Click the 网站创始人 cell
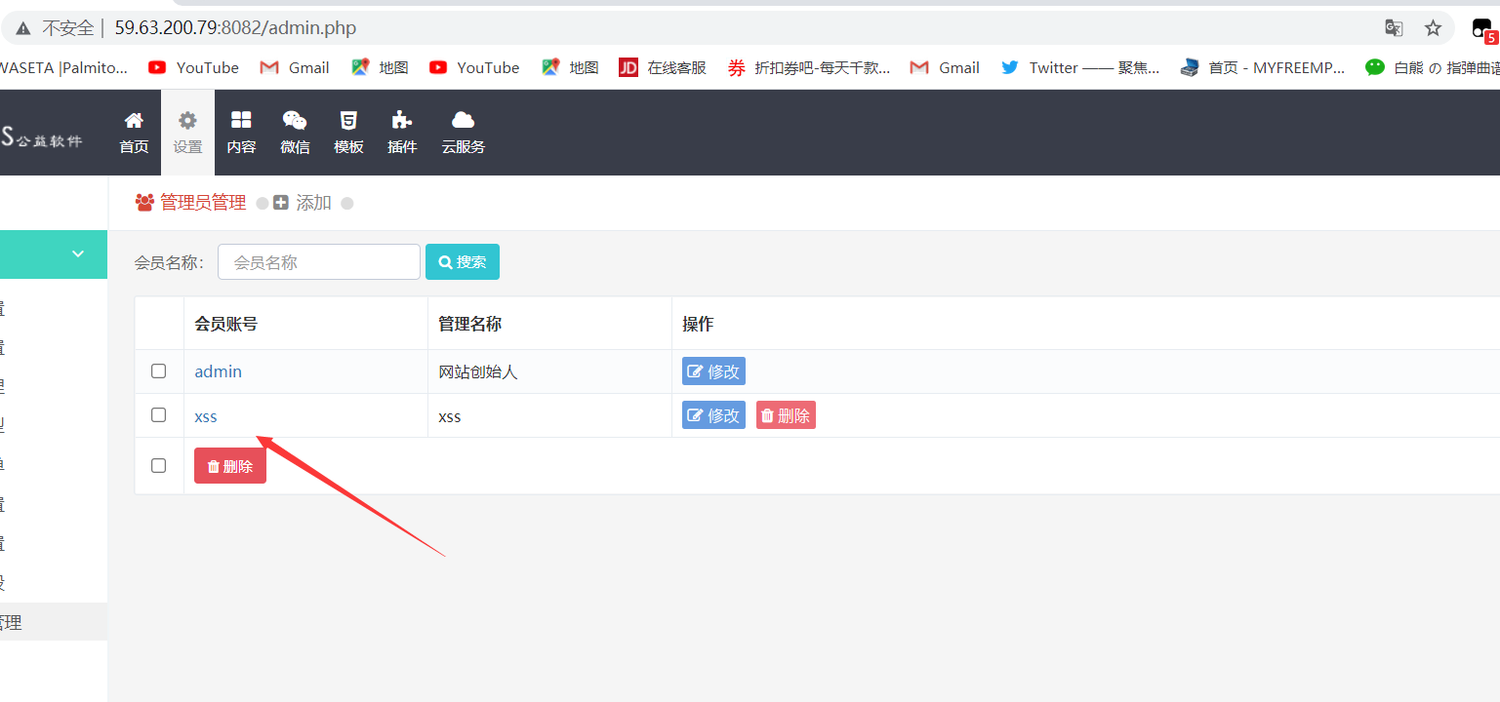1500x702 pixels. [478, 371]
